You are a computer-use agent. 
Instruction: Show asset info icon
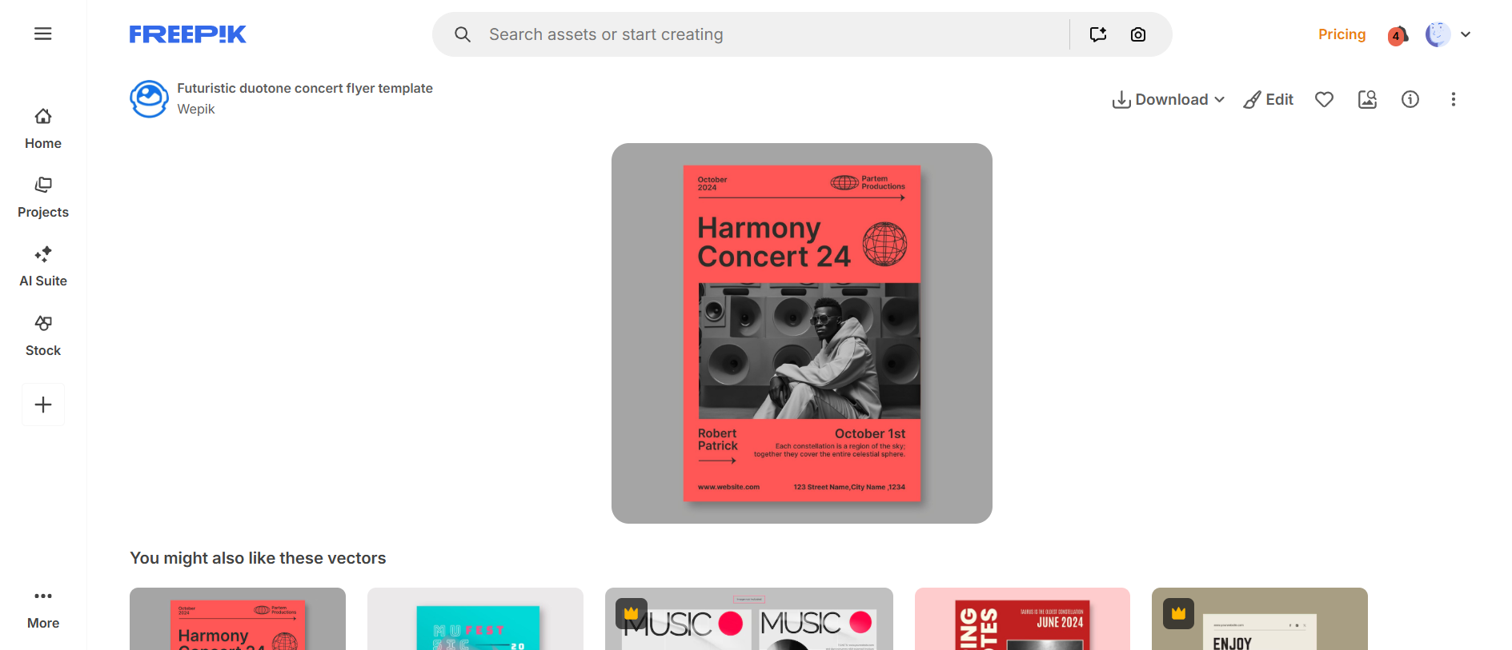pyautogui.click(x=1410, y=99)
